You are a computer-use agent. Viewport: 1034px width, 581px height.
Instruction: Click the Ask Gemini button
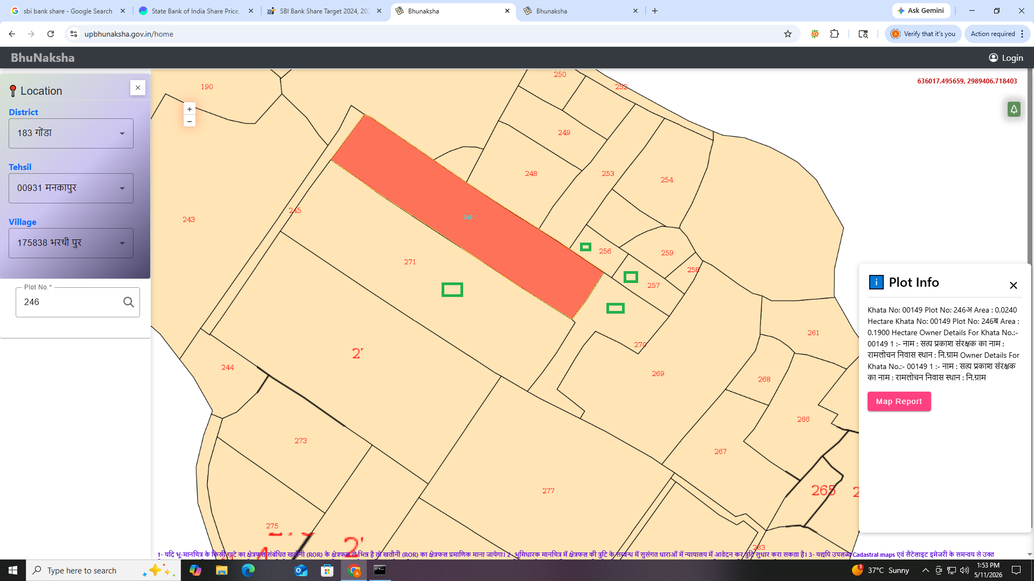[921, 11]
